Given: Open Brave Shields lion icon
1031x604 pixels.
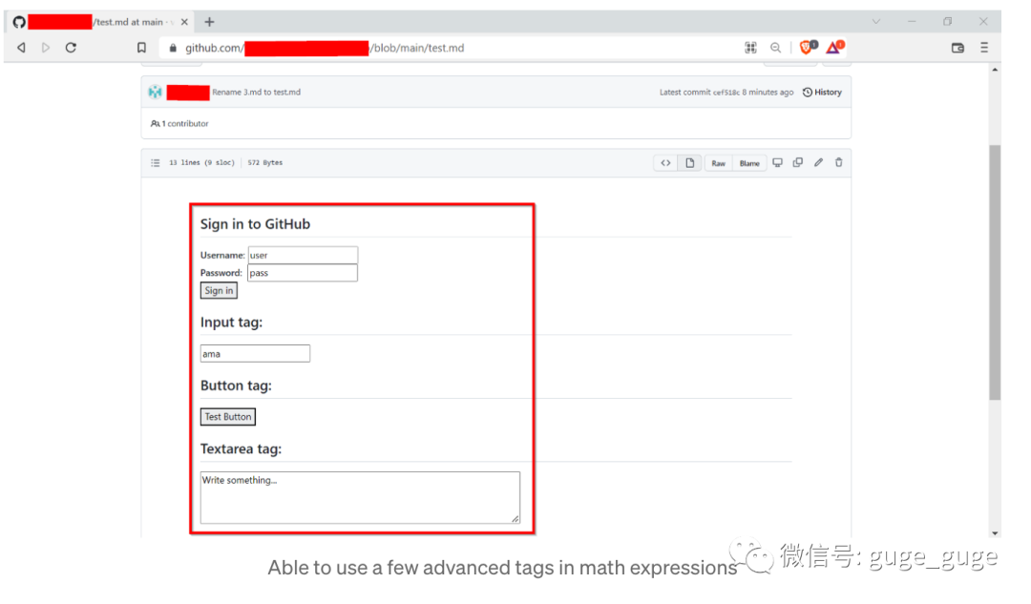Looking at the screenshot, I should 808,47.
